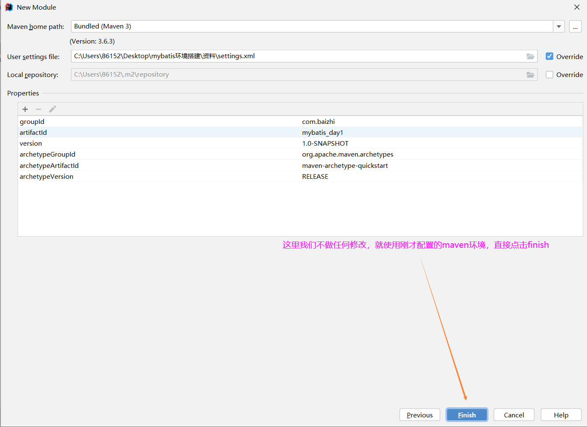Viewport: 587px width, 427px height.
Task: Click the edit property pencil icon
Action: click(52, 109)
